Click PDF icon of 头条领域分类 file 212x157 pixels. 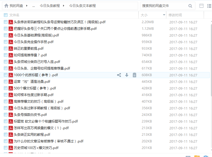pyautogui.click(x=11, y=62)
